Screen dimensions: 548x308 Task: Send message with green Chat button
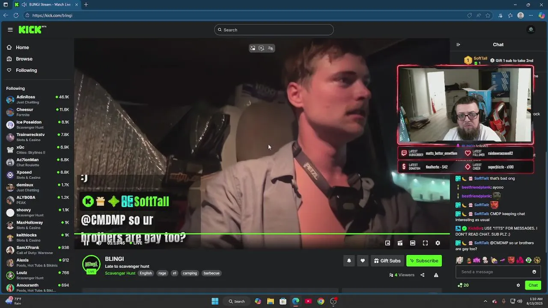[x=533, y=285]
